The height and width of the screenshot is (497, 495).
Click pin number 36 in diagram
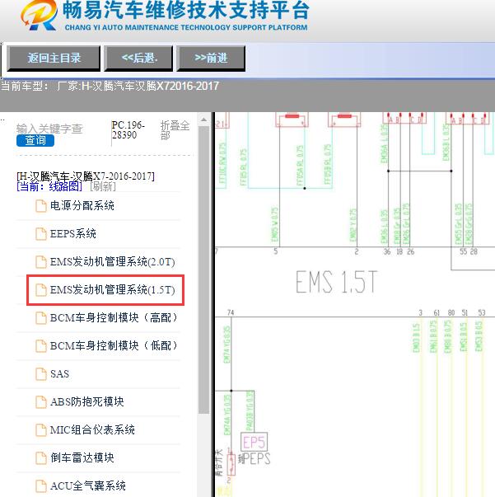(386, 251)
